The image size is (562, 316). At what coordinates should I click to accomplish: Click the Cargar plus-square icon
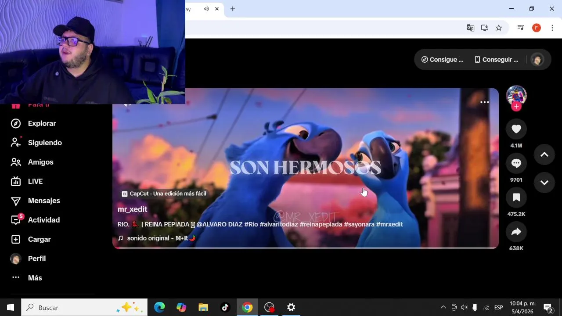pos(16,239)
